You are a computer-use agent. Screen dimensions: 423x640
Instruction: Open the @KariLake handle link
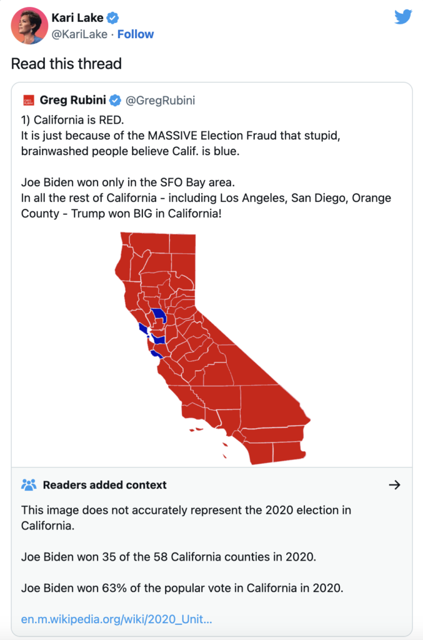coord(79,34)
